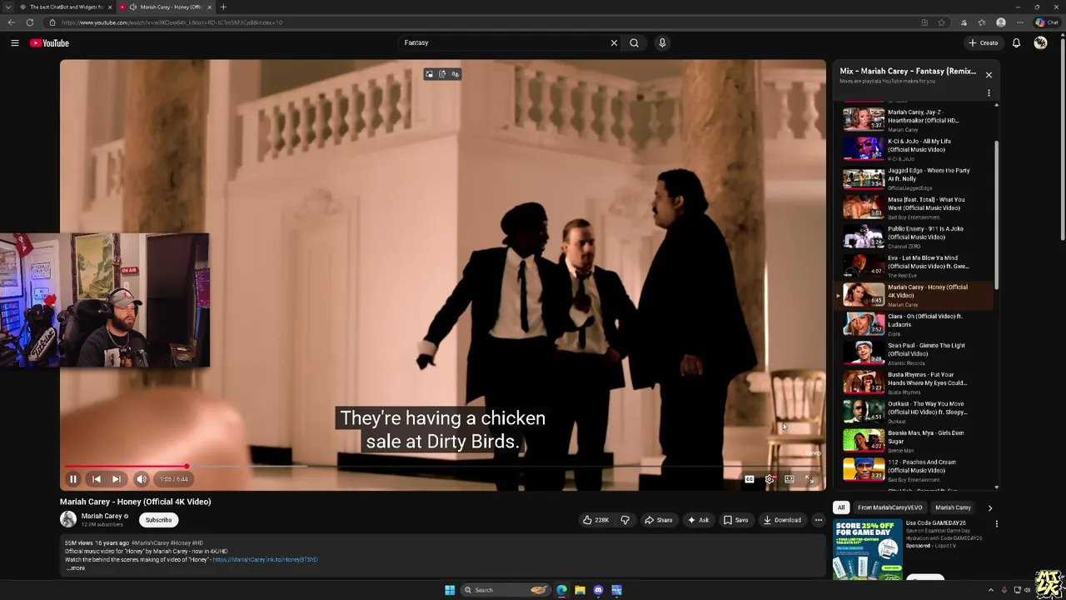1066x600 pixels.
Task: Play Jagged Edge Where the Party At
Action: pos(914,177)
